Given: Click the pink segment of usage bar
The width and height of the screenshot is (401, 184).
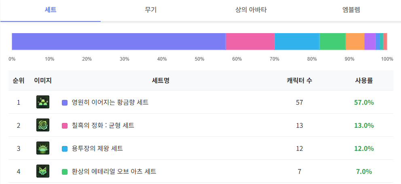Looking at the screenshot, I should pyautogui.click(x=250, y=42).
